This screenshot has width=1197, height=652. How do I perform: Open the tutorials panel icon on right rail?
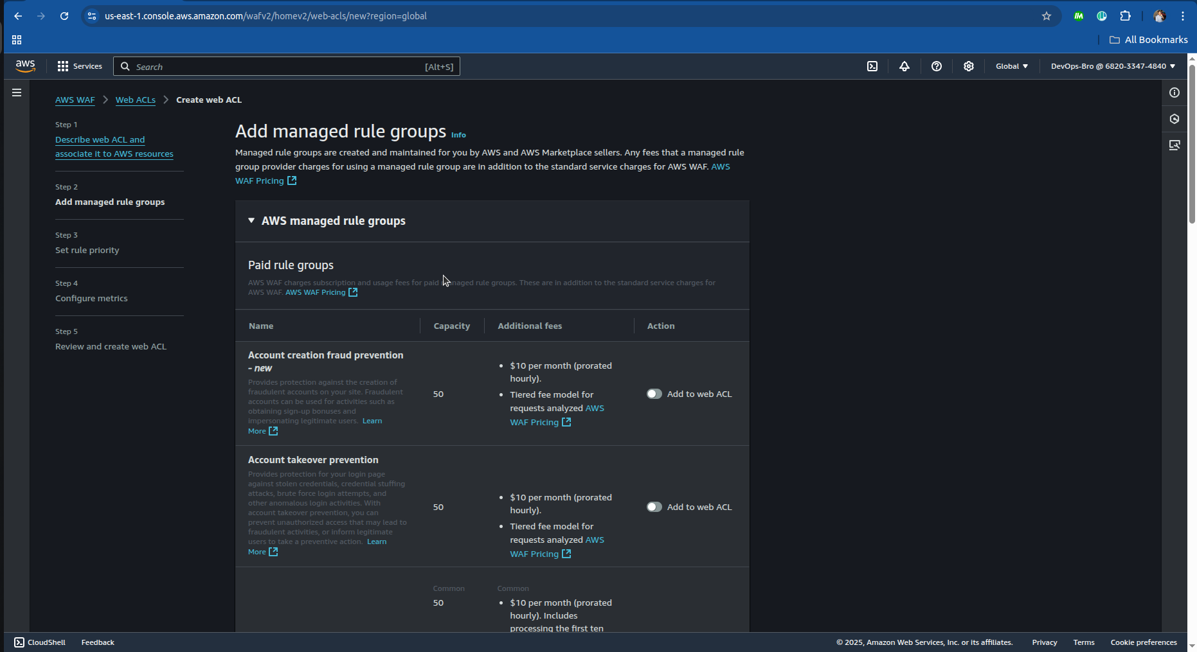(1174, 145)
